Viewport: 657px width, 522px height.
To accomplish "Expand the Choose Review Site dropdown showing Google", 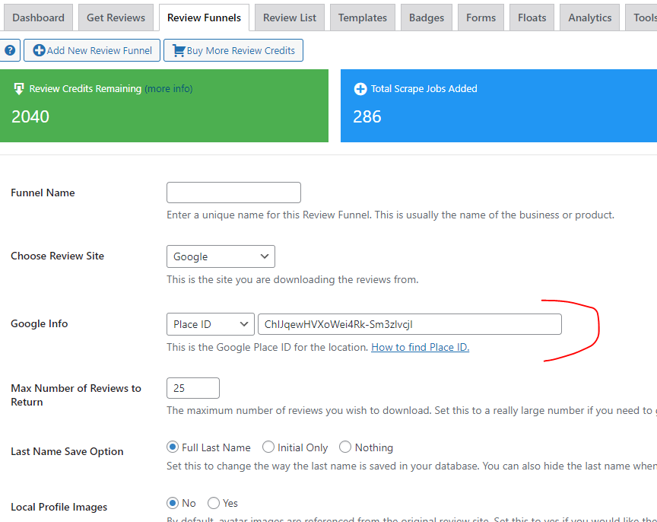I will coord(221,256).
